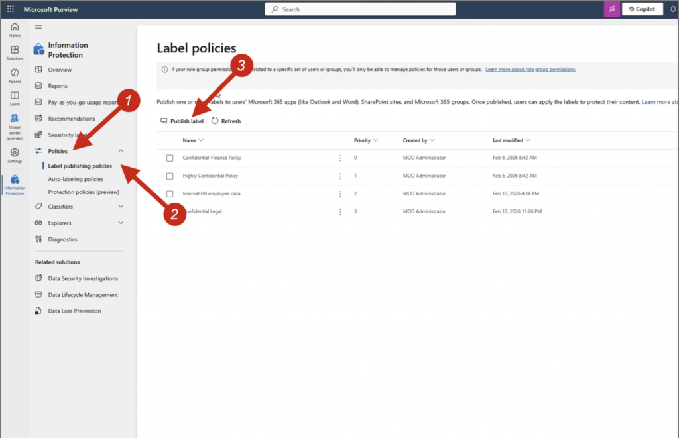Open the Highly Confidential Policy row name
Image resolution: width=679 pixels, height=438 pixels.
pos(210,176)
